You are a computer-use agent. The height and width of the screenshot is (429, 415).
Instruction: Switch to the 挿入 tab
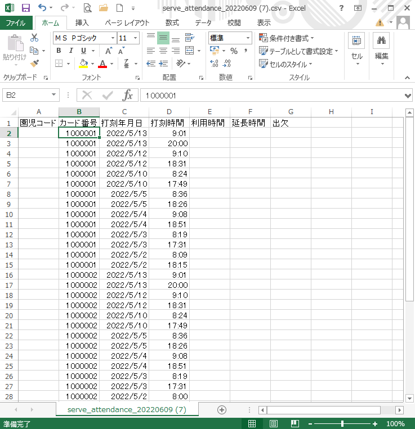pos(82,22)
